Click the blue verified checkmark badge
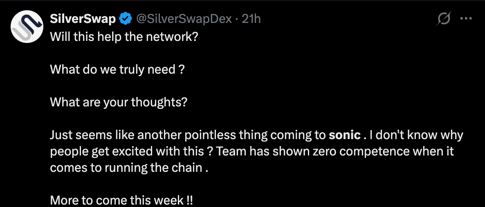485x207 pixels. click(x=125, y=18)
